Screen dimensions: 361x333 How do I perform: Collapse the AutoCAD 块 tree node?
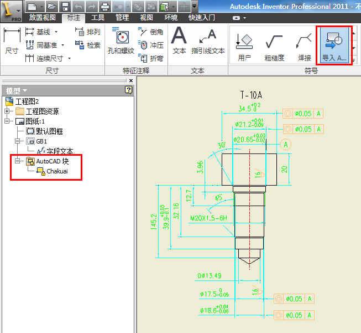tap(18, 161)
